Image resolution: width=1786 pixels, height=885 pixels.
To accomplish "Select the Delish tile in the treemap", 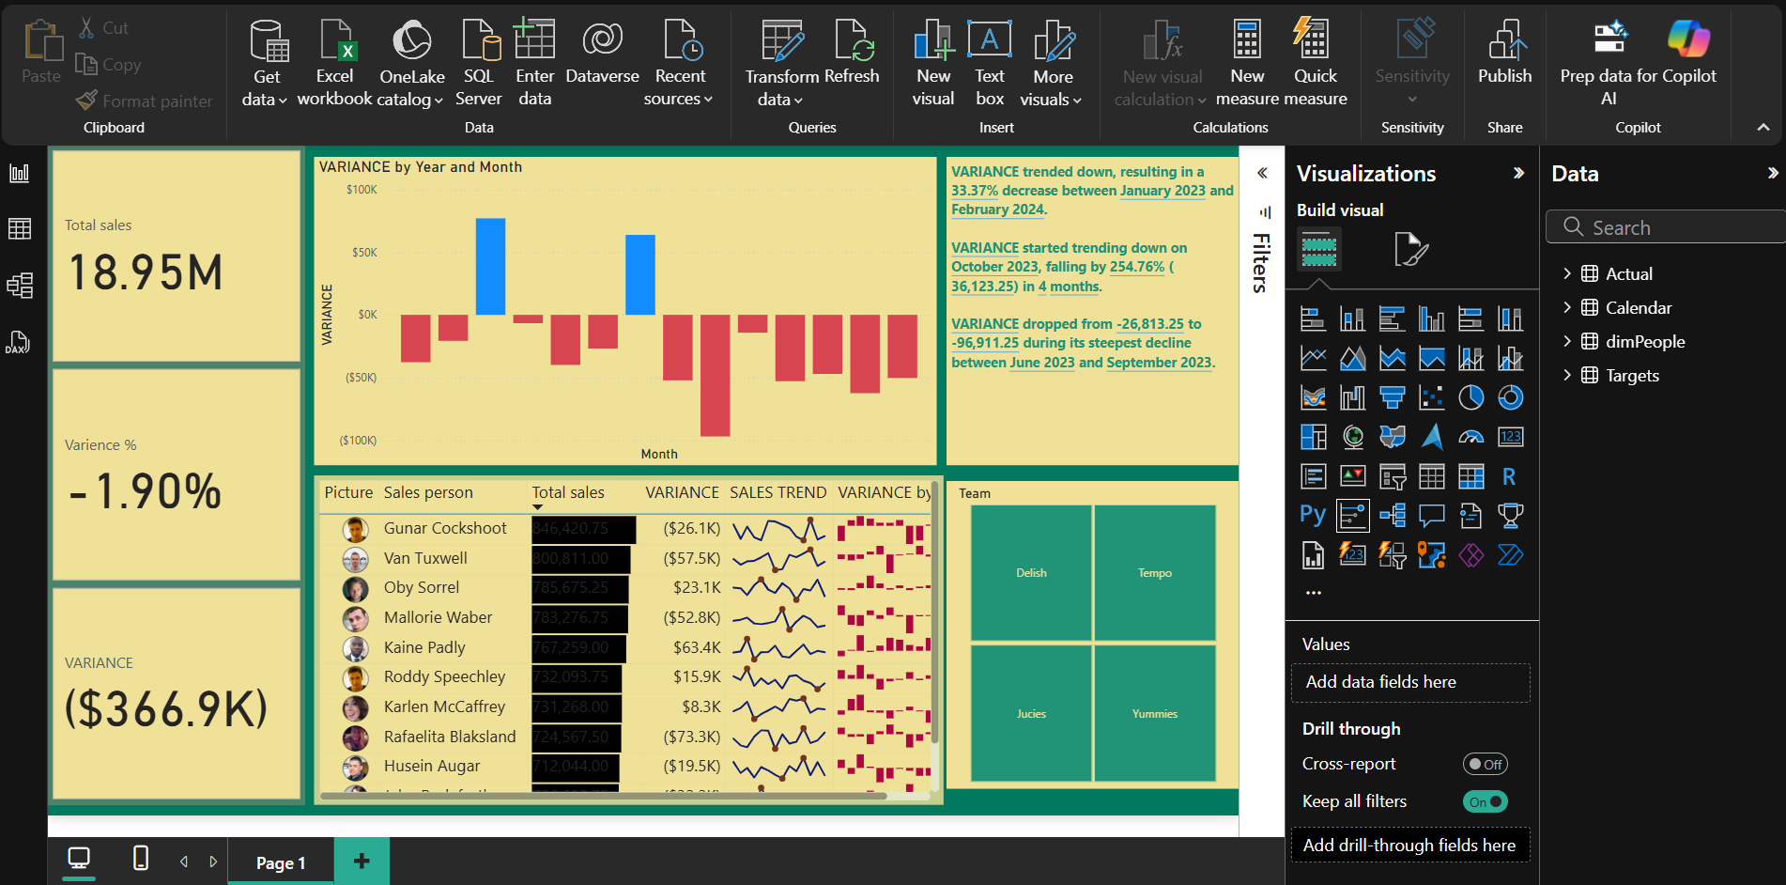I will [1031, 572].
